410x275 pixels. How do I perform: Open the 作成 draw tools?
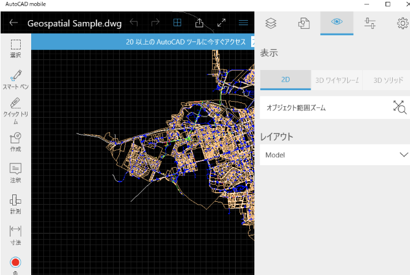(x=16, y=142)
